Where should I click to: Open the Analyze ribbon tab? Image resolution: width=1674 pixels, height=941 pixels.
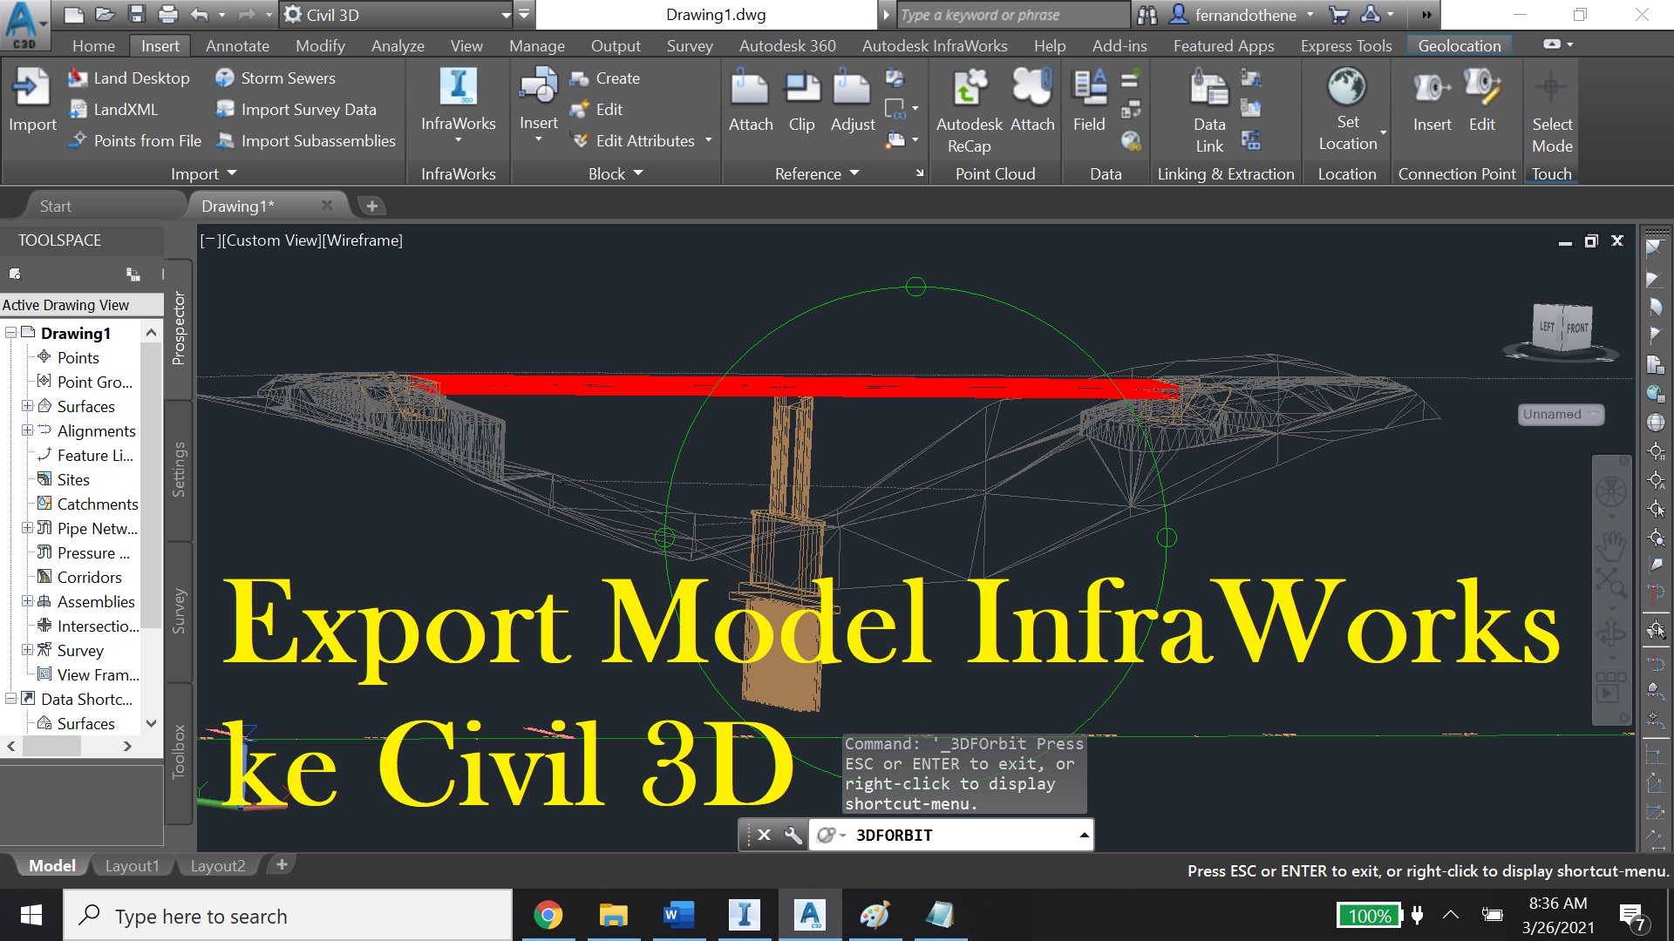[x=398, y=45]
